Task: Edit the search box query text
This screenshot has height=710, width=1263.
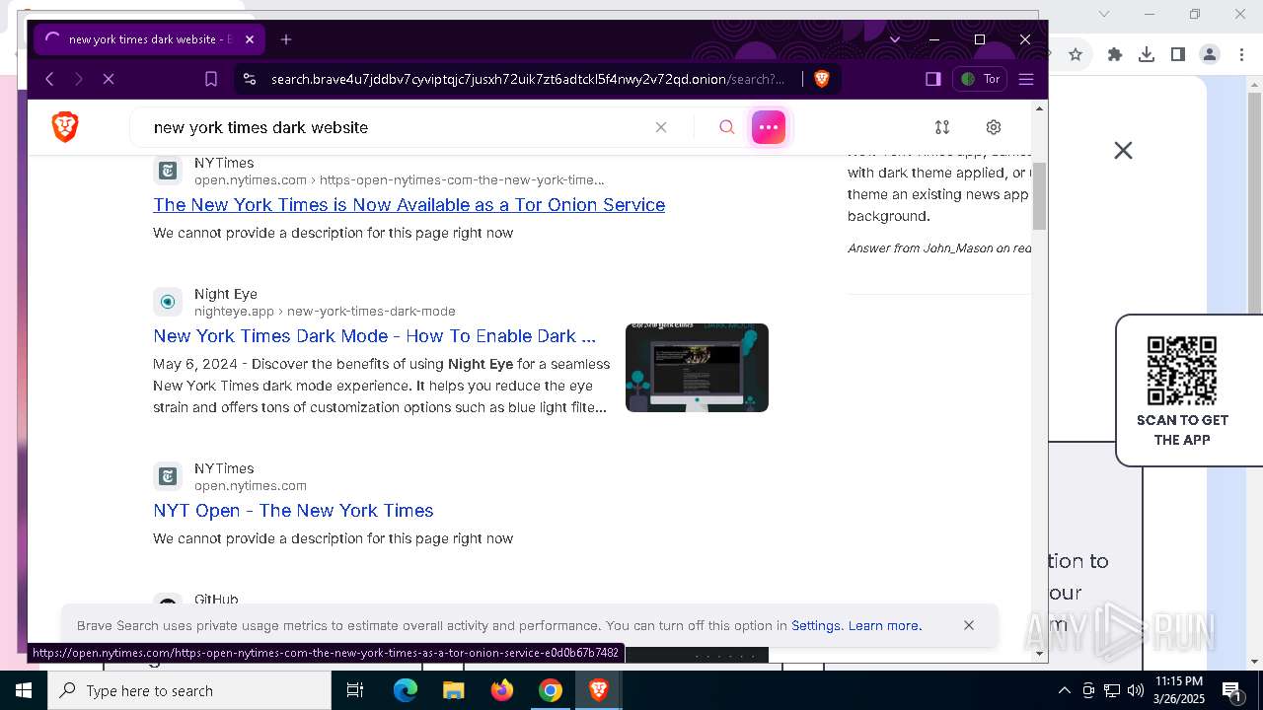Action: coord(395,127)
